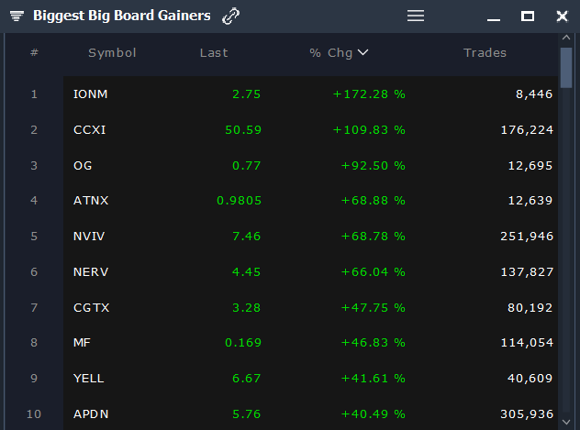Click the last price 0.9805
The width and height of the screenshot is (580, 430).
point(239,201)
